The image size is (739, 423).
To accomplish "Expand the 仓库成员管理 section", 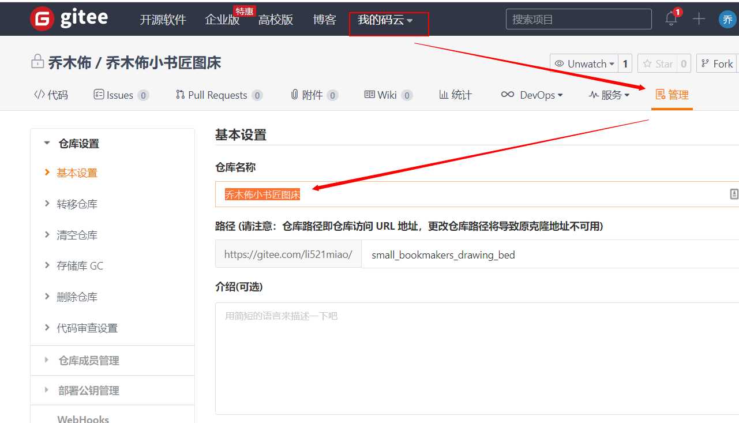I will point(47,360).
